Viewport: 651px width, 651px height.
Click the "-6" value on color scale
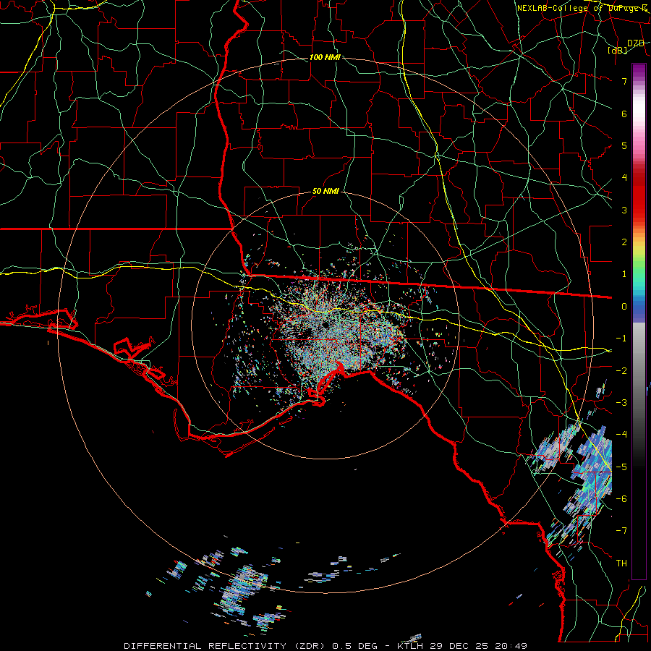pyautogui.click(x=621, y=499)
